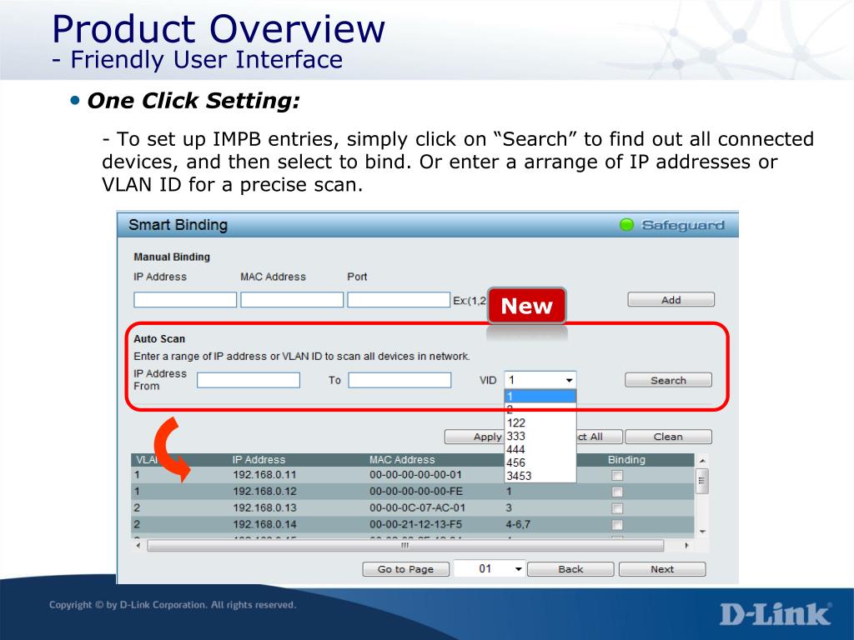
Task: Click the Go to Page button
Action: (406, 568)
